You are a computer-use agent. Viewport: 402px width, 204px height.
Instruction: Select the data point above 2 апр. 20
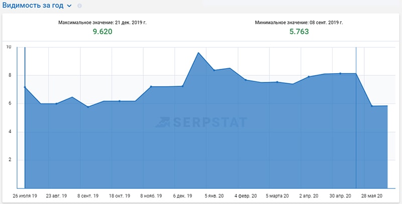pyautogui.click(x=309, y=76)
